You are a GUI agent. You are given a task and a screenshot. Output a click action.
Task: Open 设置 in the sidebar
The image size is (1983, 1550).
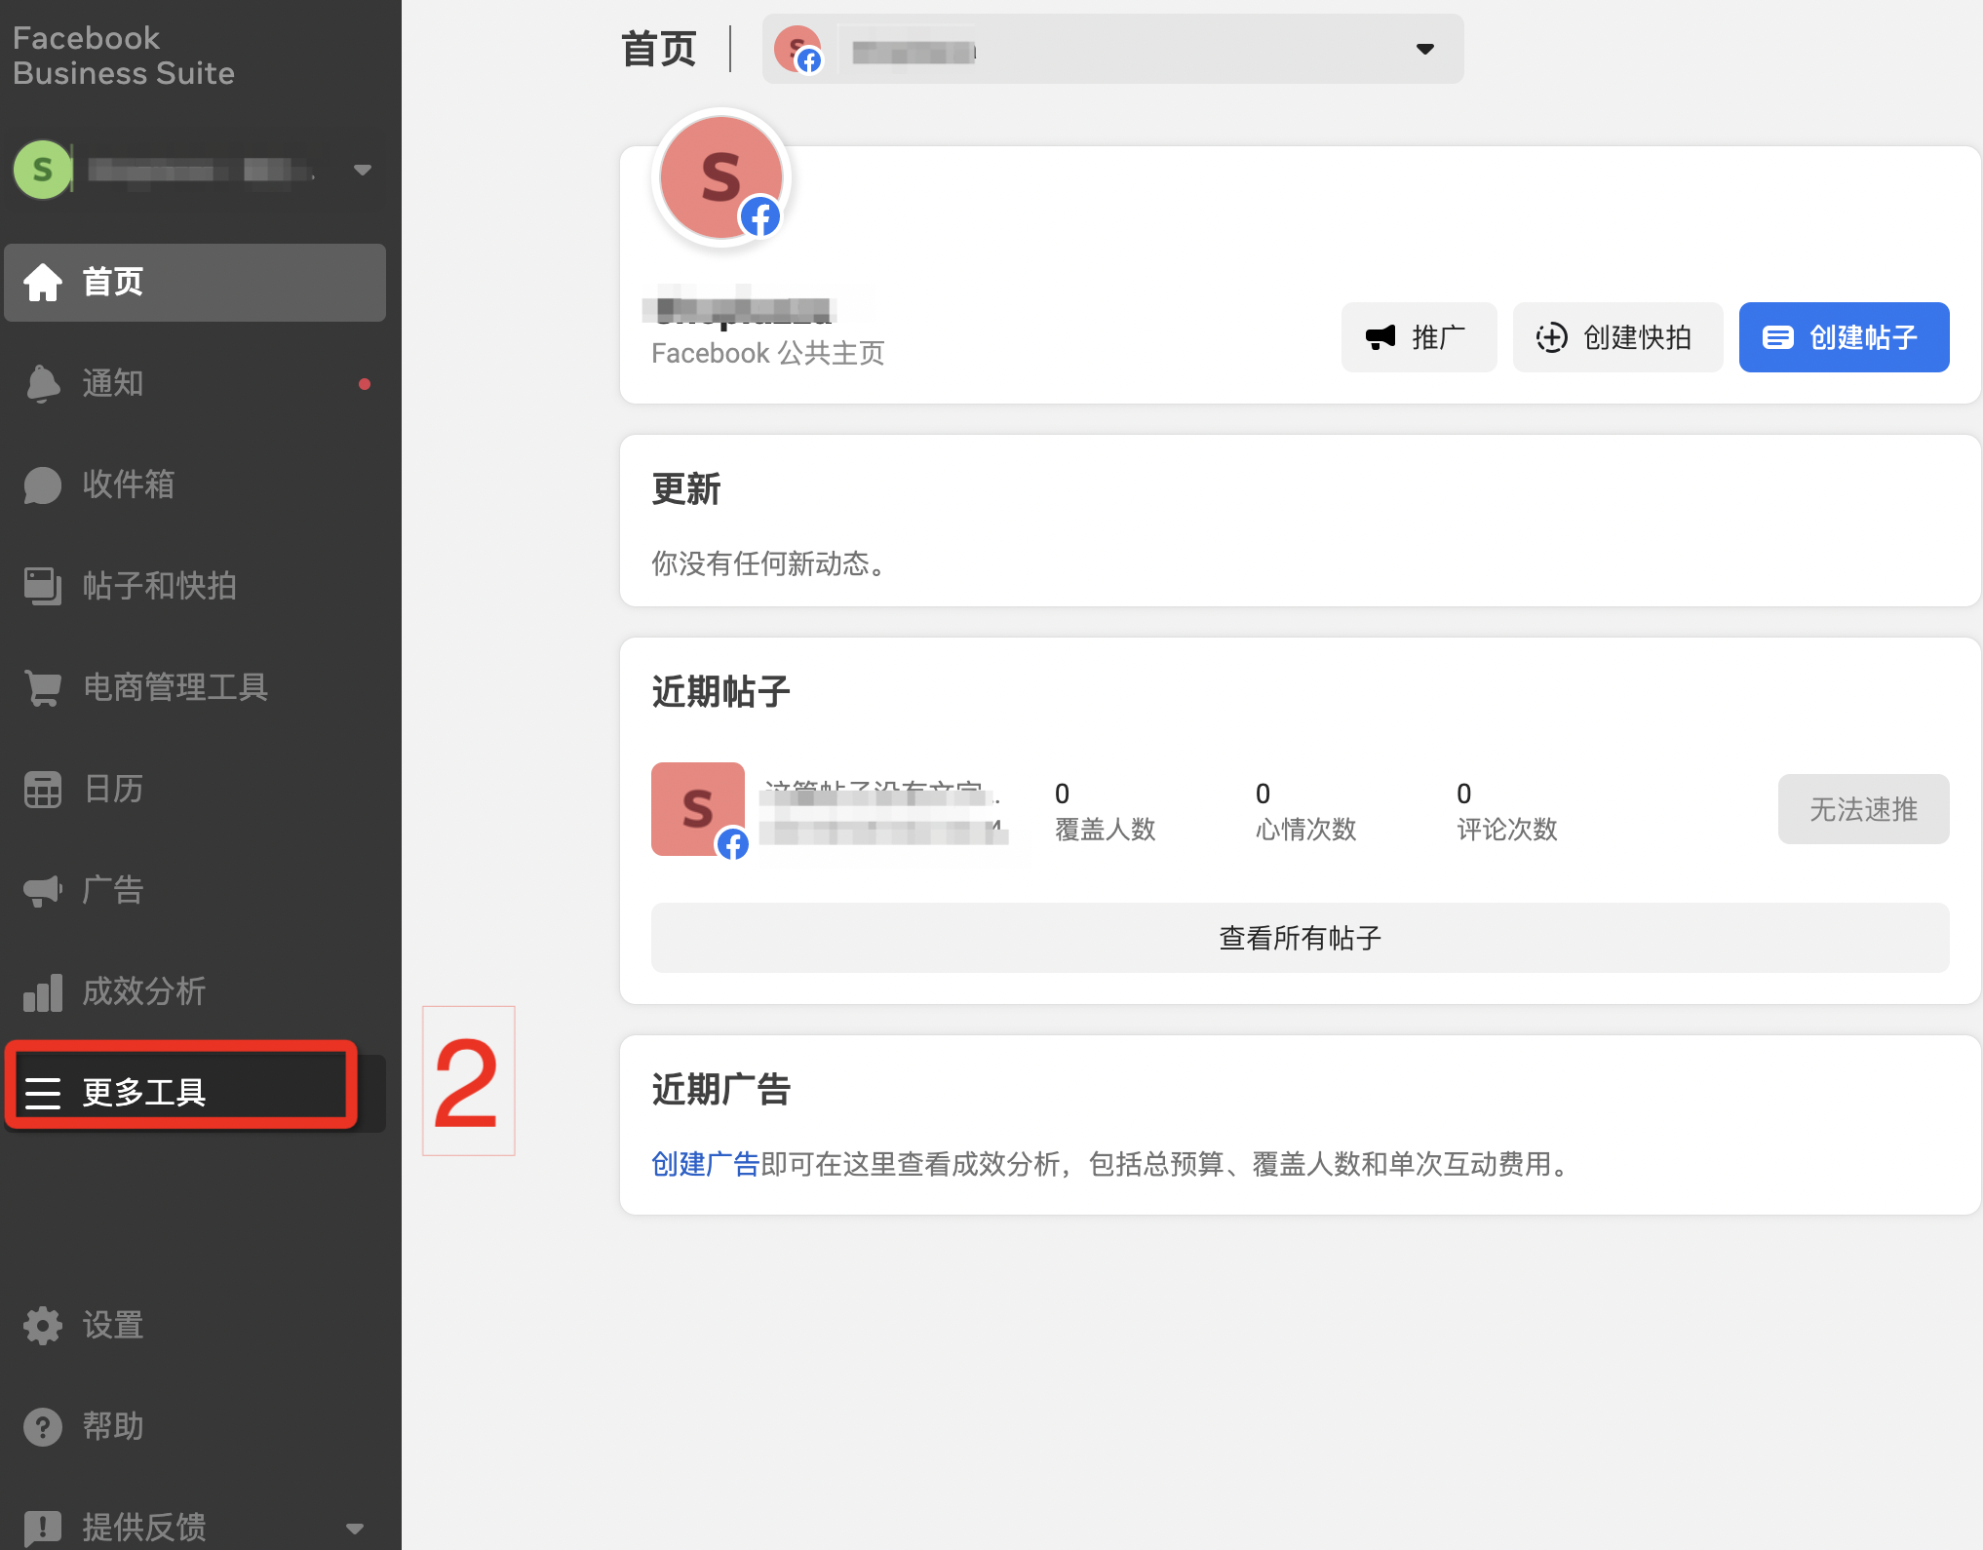[x=195, y=1326]
